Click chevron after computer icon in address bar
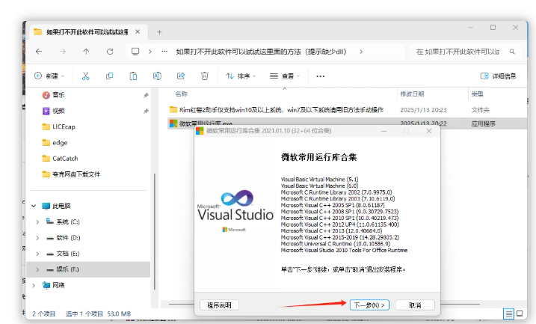The width and height of the screenshot is (536, 324). (150, 52)
